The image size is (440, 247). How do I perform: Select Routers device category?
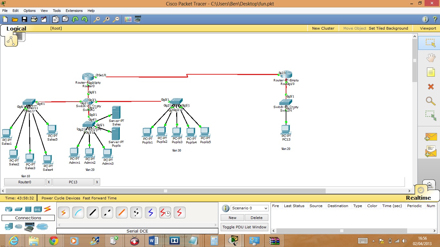[9, 209]
